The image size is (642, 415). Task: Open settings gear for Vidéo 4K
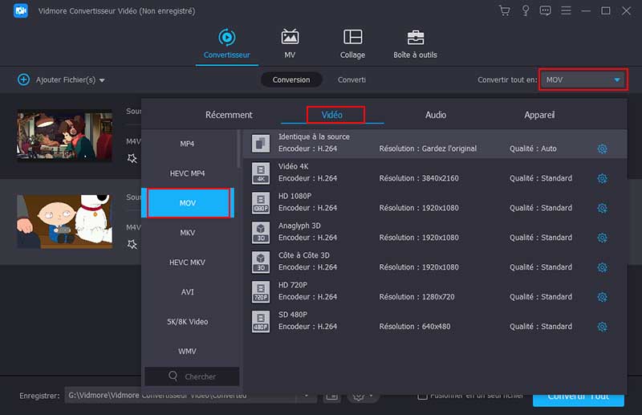coord(602,179)
